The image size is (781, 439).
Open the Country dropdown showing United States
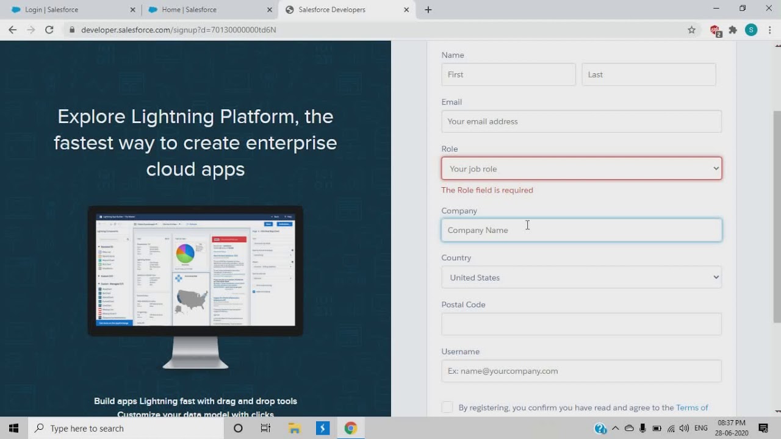click(581, 277)
